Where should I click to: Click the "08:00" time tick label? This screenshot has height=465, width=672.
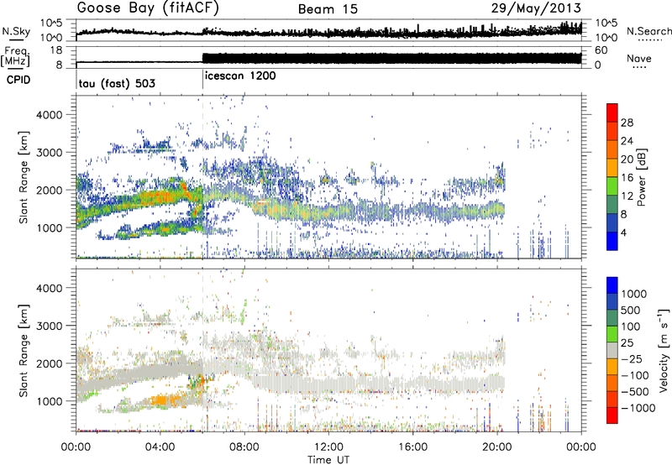click(244, 447)
